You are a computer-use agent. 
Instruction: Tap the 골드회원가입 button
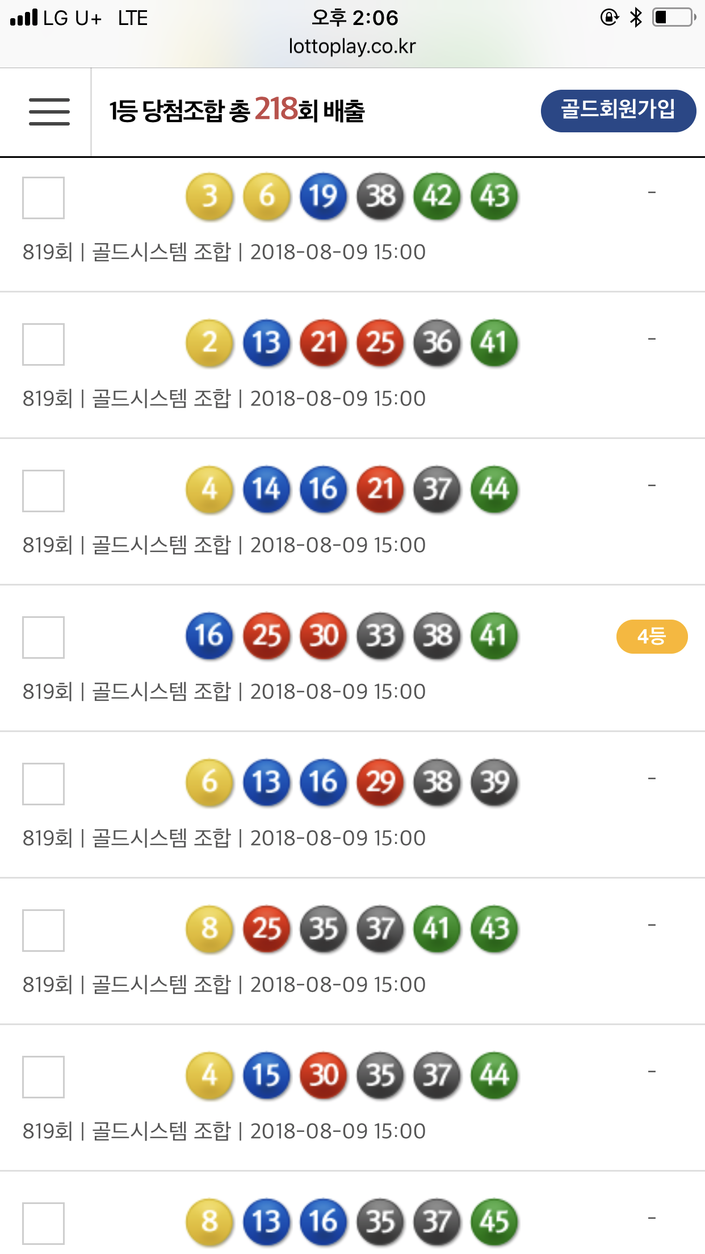click(x=618, y=111)
